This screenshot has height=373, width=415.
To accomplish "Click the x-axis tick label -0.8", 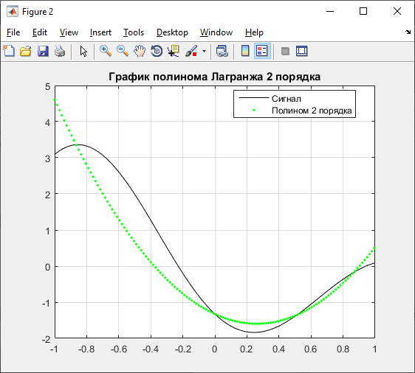I will coord(86,349).
